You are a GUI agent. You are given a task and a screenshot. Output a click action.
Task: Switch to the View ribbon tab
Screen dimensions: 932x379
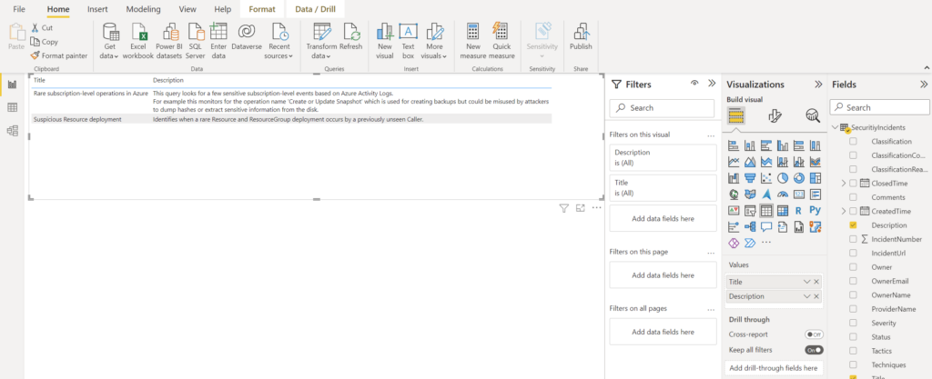(x=187, y=9)
